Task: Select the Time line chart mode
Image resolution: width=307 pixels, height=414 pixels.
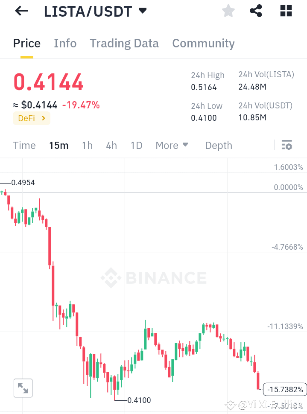Action: [24, 145]
